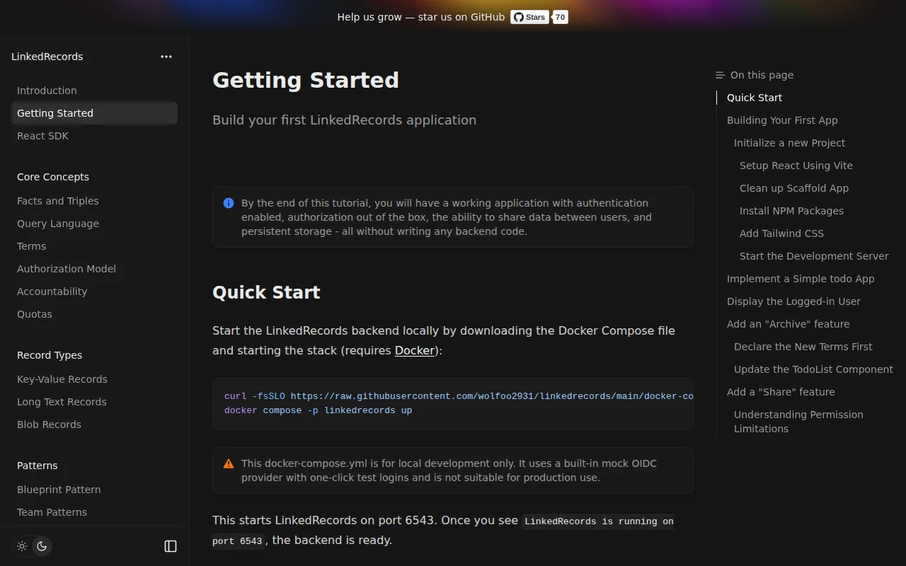Click the On this page list icon
The height and width of the screenshot is (566, 906).
(721, 75)
